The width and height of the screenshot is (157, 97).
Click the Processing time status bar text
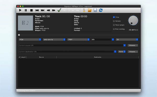(26, 91)
